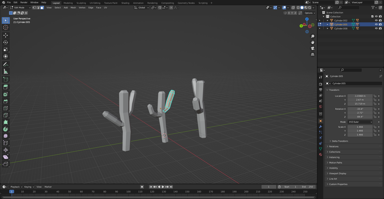Toggle lock on Location X
384x199 pixels.
tap(375, 96)
